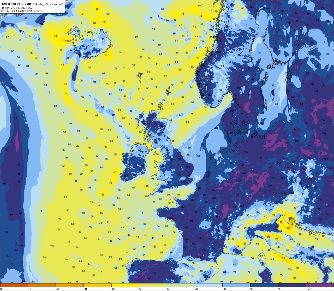Click the map value '68' southeast of Iceland
This screenshot has width=334, height=291.
tap(104, 74)
